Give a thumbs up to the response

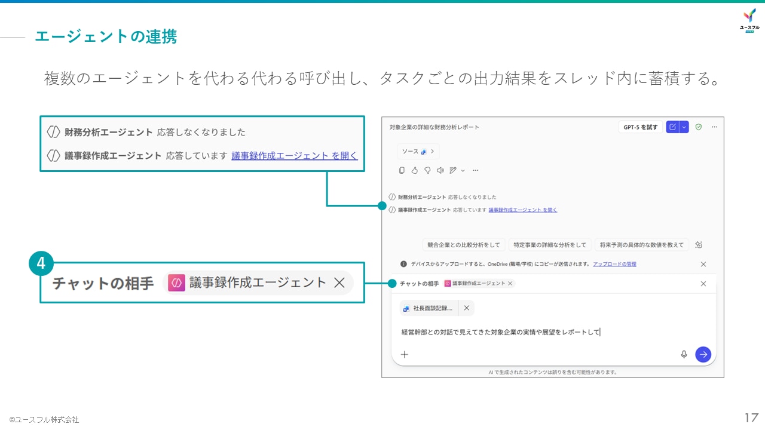(414, 170)
